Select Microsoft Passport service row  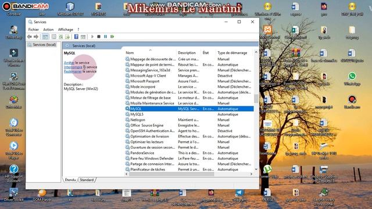[x=189, y=81]
